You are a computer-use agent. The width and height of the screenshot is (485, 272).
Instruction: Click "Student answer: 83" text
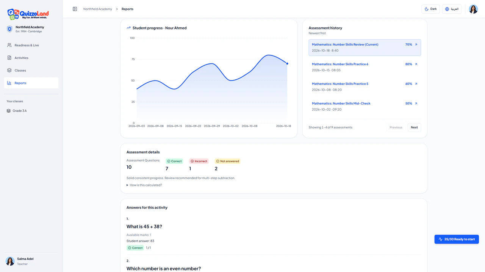pyautogui.click(x=140, y=241)
